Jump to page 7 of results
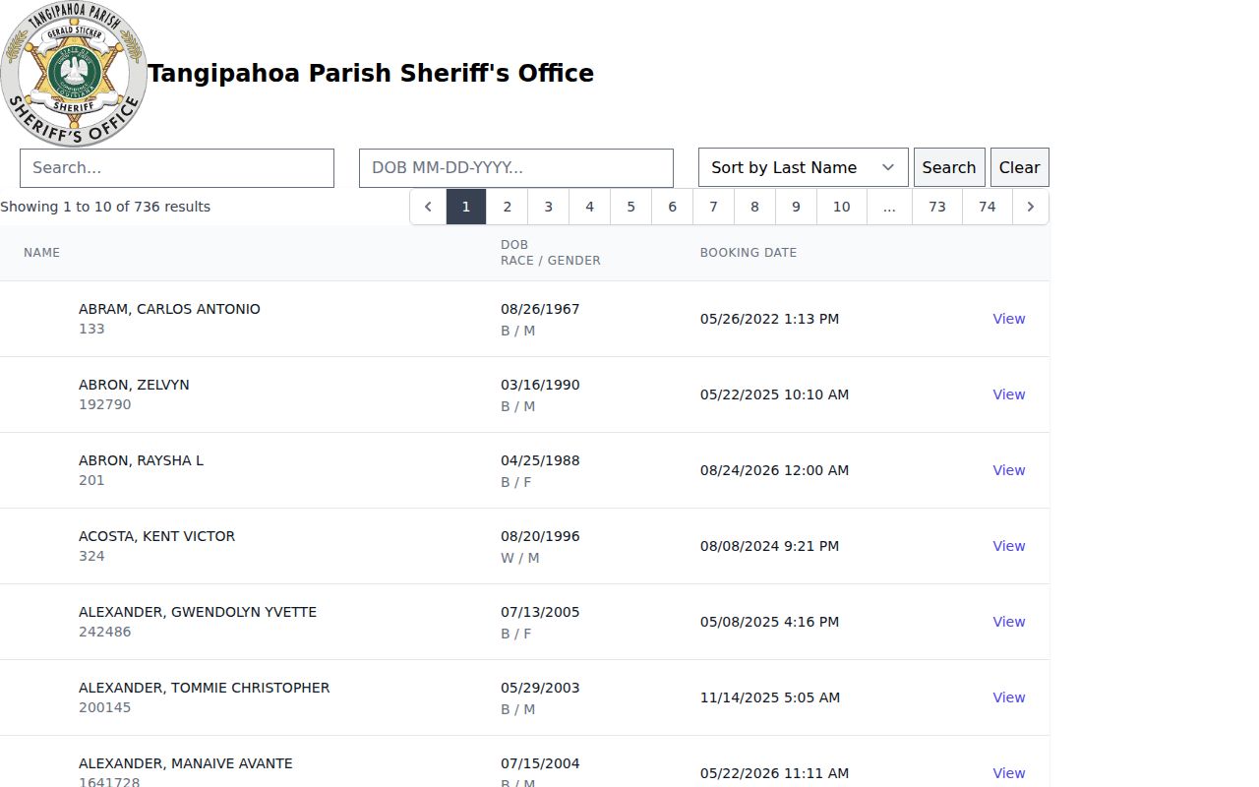Viewport: 1259px width, 787px height. (x=714, y=207)
